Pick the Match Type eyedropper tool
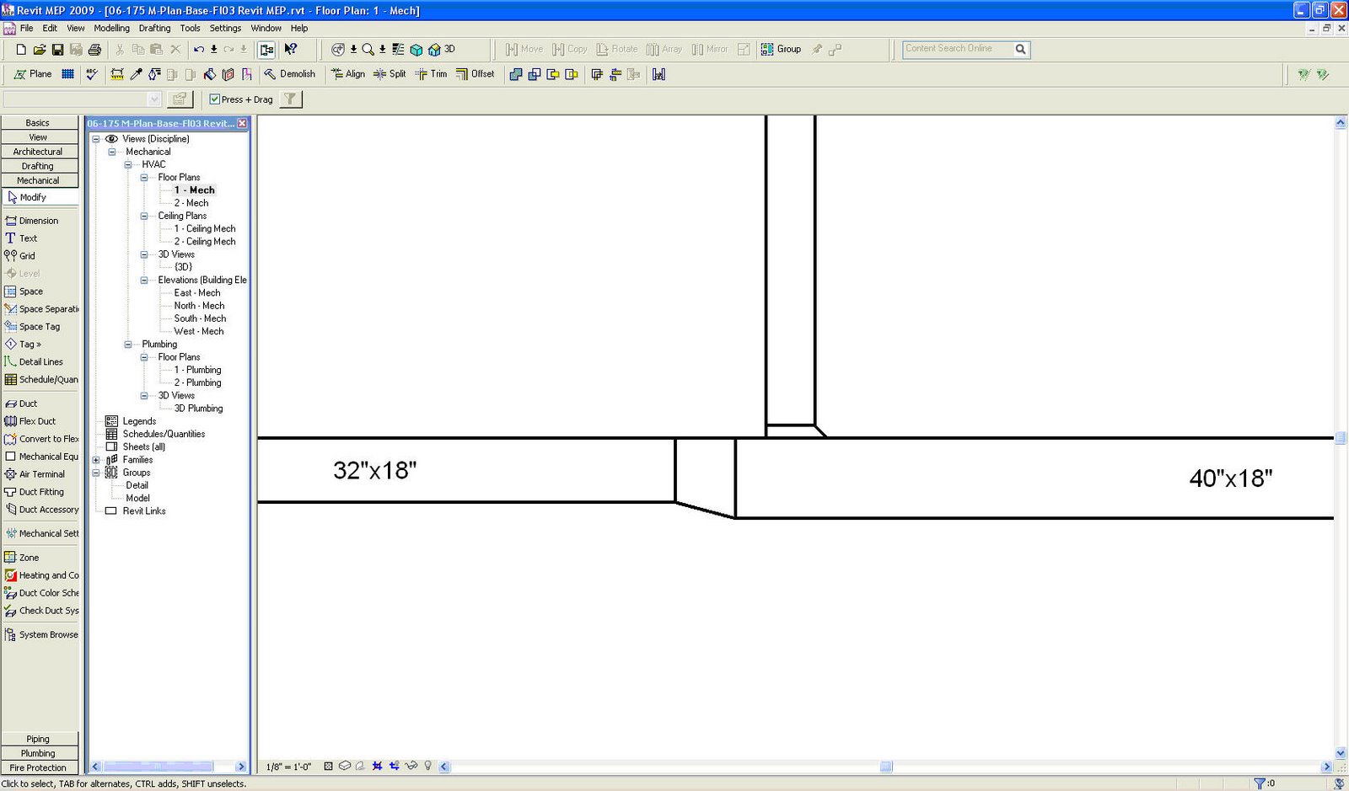This screenshot has width=1349, height=791. [136, 74]
